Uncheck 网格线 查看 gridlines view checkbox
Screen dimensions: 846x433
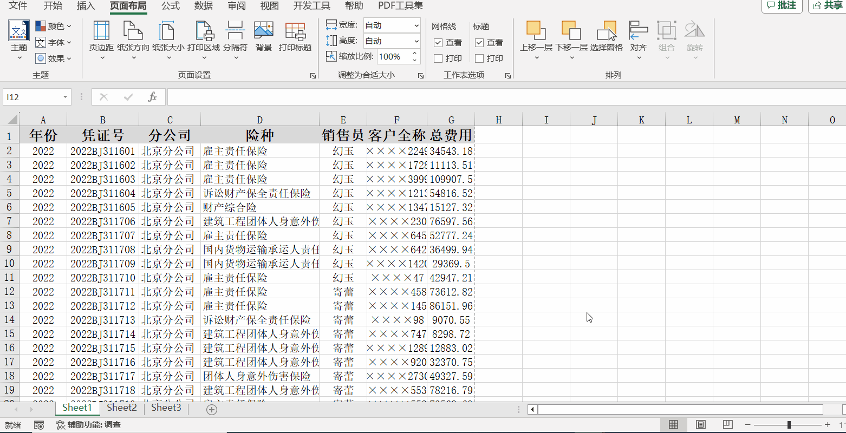point(438,42)
